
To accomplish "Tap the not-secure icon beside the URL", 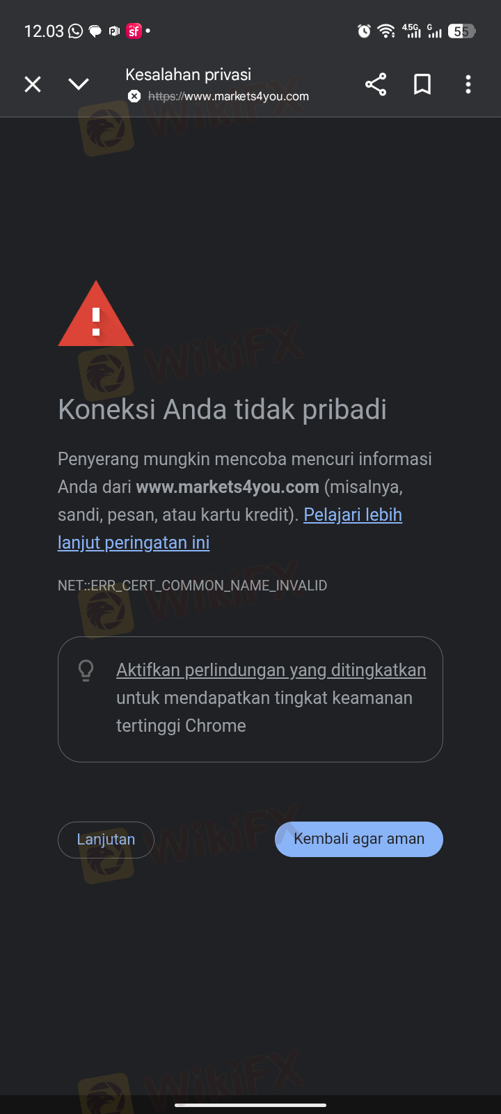I will coord(134,96).
